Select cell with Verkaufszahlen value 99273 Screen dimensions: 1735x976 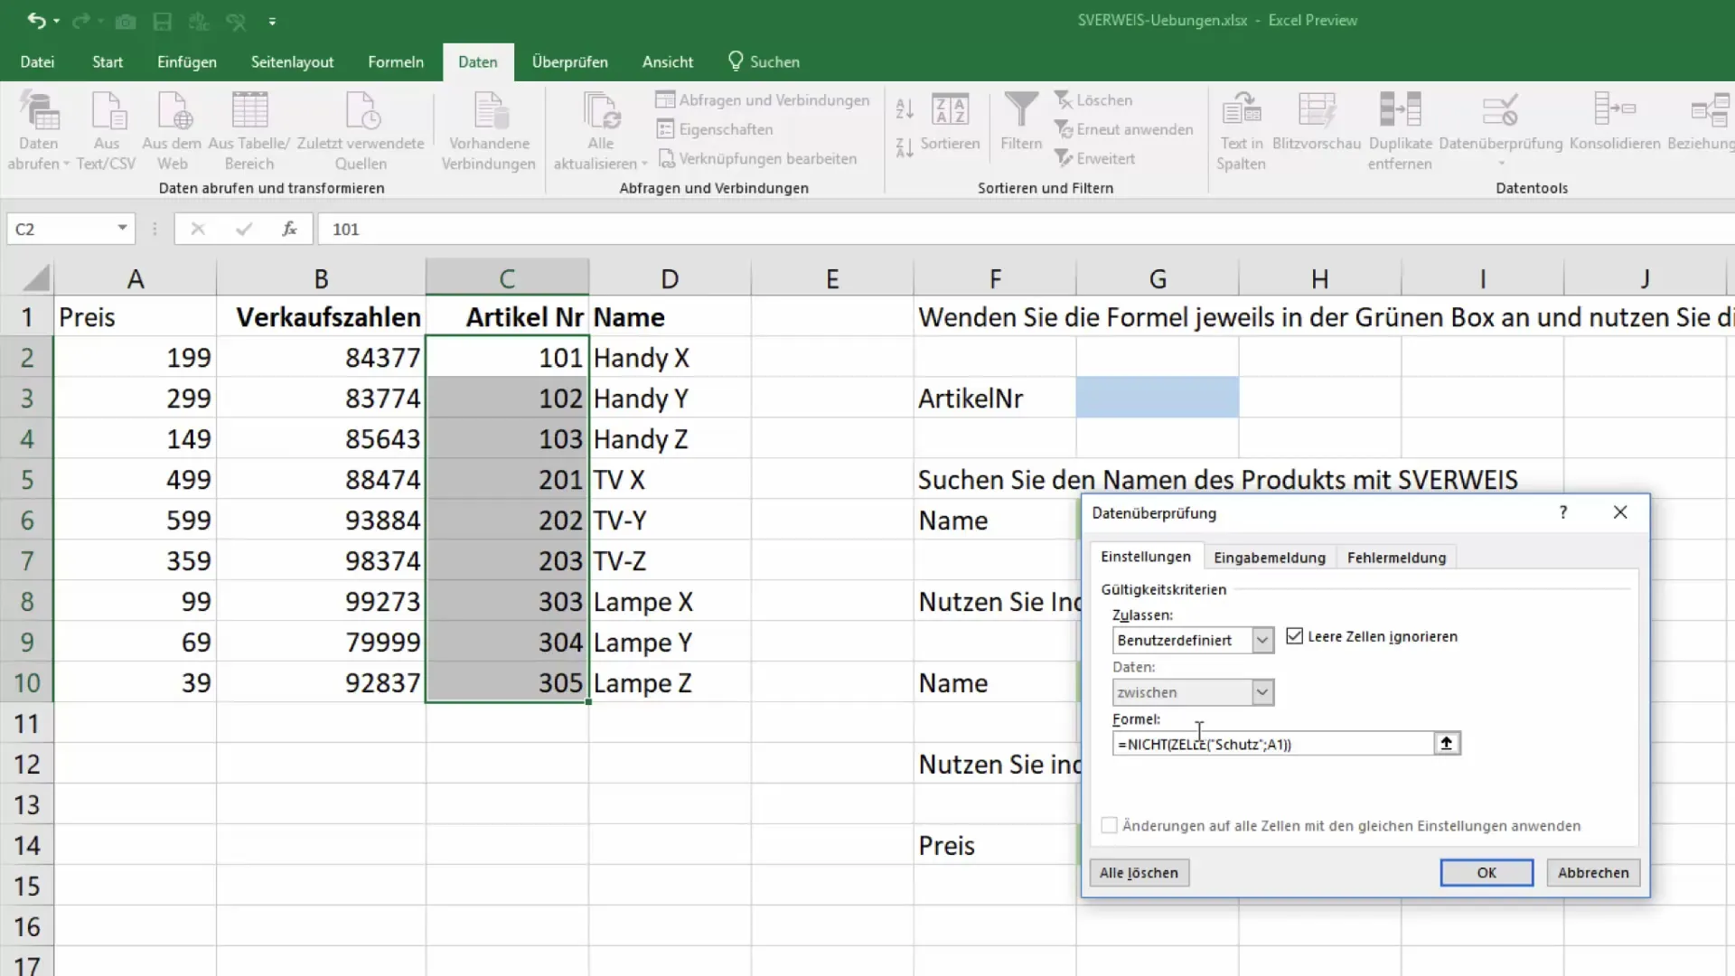click(321, 601)
